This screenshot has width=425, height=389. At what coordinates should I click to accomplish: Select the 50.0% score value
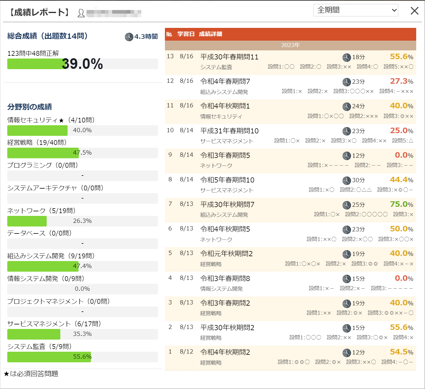[401, 229]
